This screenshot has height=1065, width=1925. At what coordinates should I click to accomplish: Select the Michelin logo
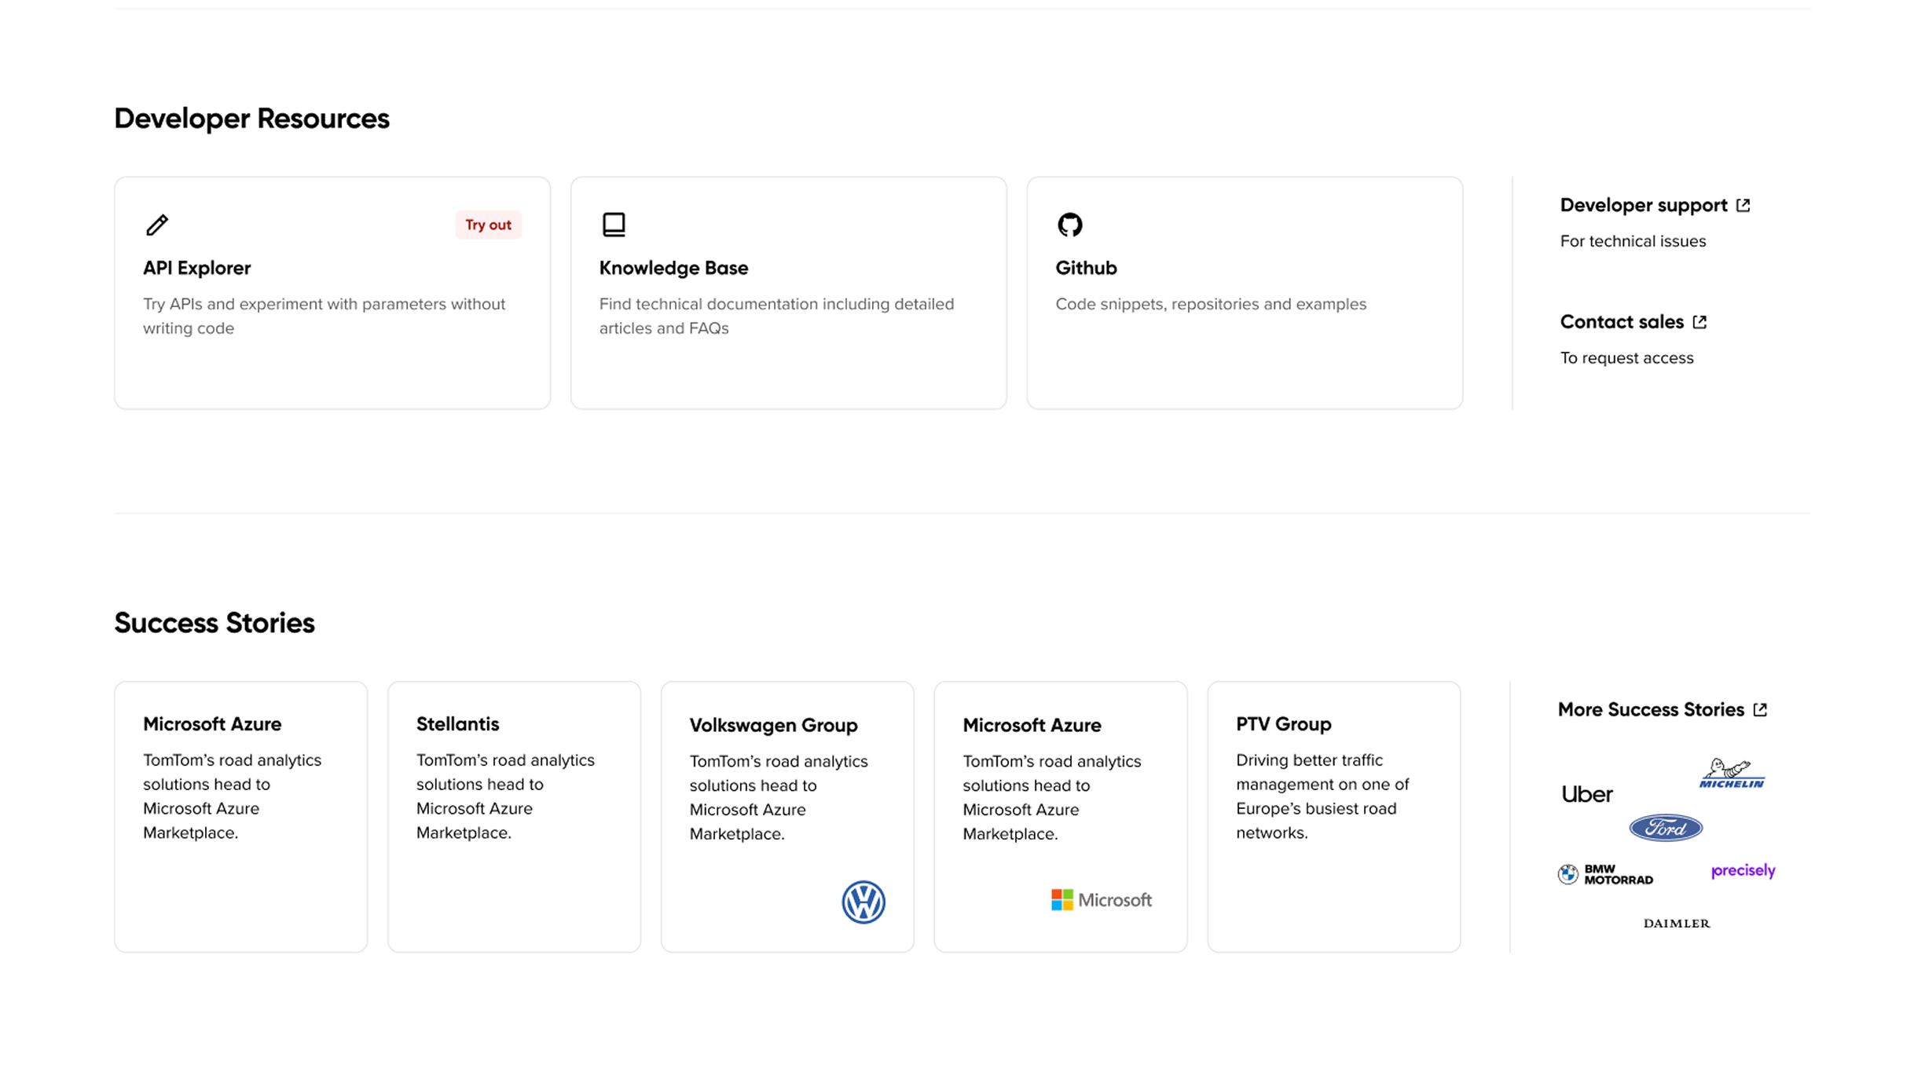coord(1731,772)
